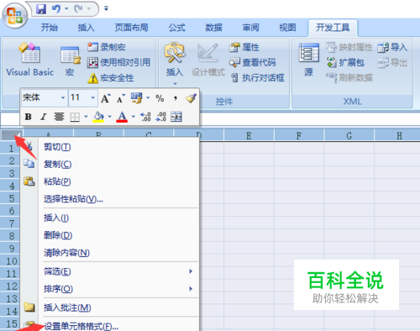Open the XML 源 pane
Image resolution: width=420 pixels, height=331 pixels.
coord(309,60)
